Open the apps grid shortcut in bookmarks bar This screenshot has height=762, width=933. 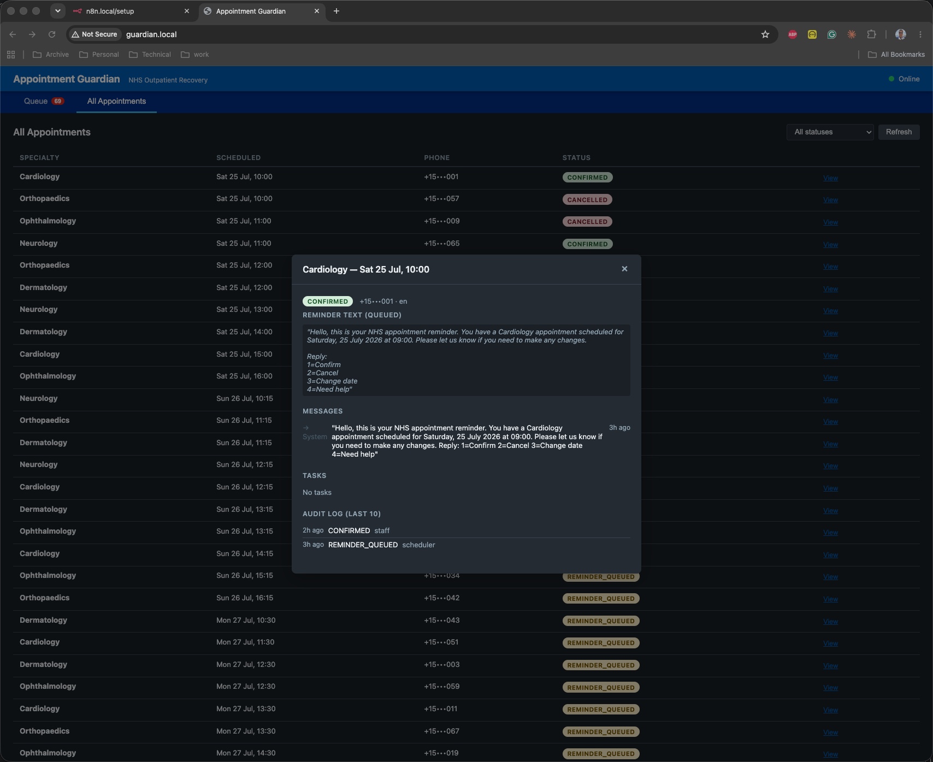pos(11,55)
